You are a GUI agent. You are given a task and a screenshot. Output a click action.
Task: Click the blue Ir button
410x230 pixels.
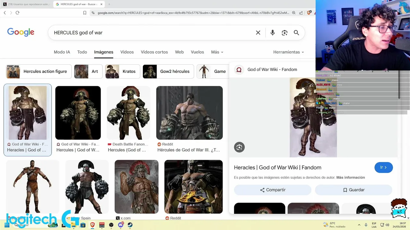click(383, 167)
